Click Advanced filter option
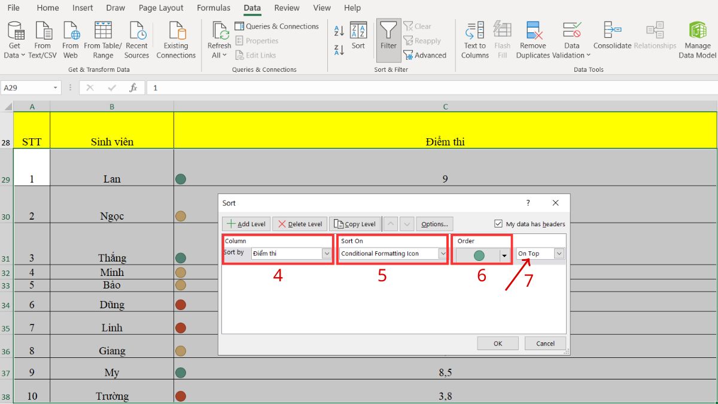 [425, 54]
